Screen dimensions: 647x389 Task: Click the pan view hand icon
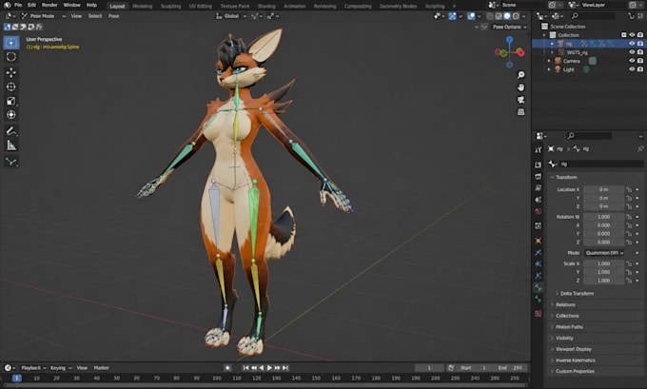[521, 88]
